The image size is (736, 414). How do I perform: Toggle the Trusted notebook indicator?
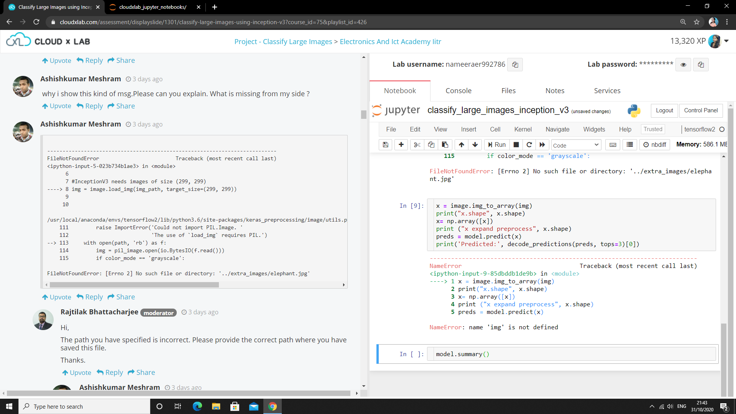click(x=652, y=129)
